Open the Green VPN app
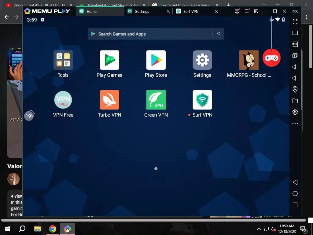Image resolution: width=313 pixels, height=235 pixels. tap(156, 100)
